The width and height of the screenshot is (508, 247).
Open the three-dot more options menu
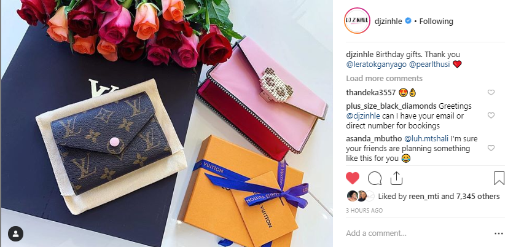[x=499, y=233]
